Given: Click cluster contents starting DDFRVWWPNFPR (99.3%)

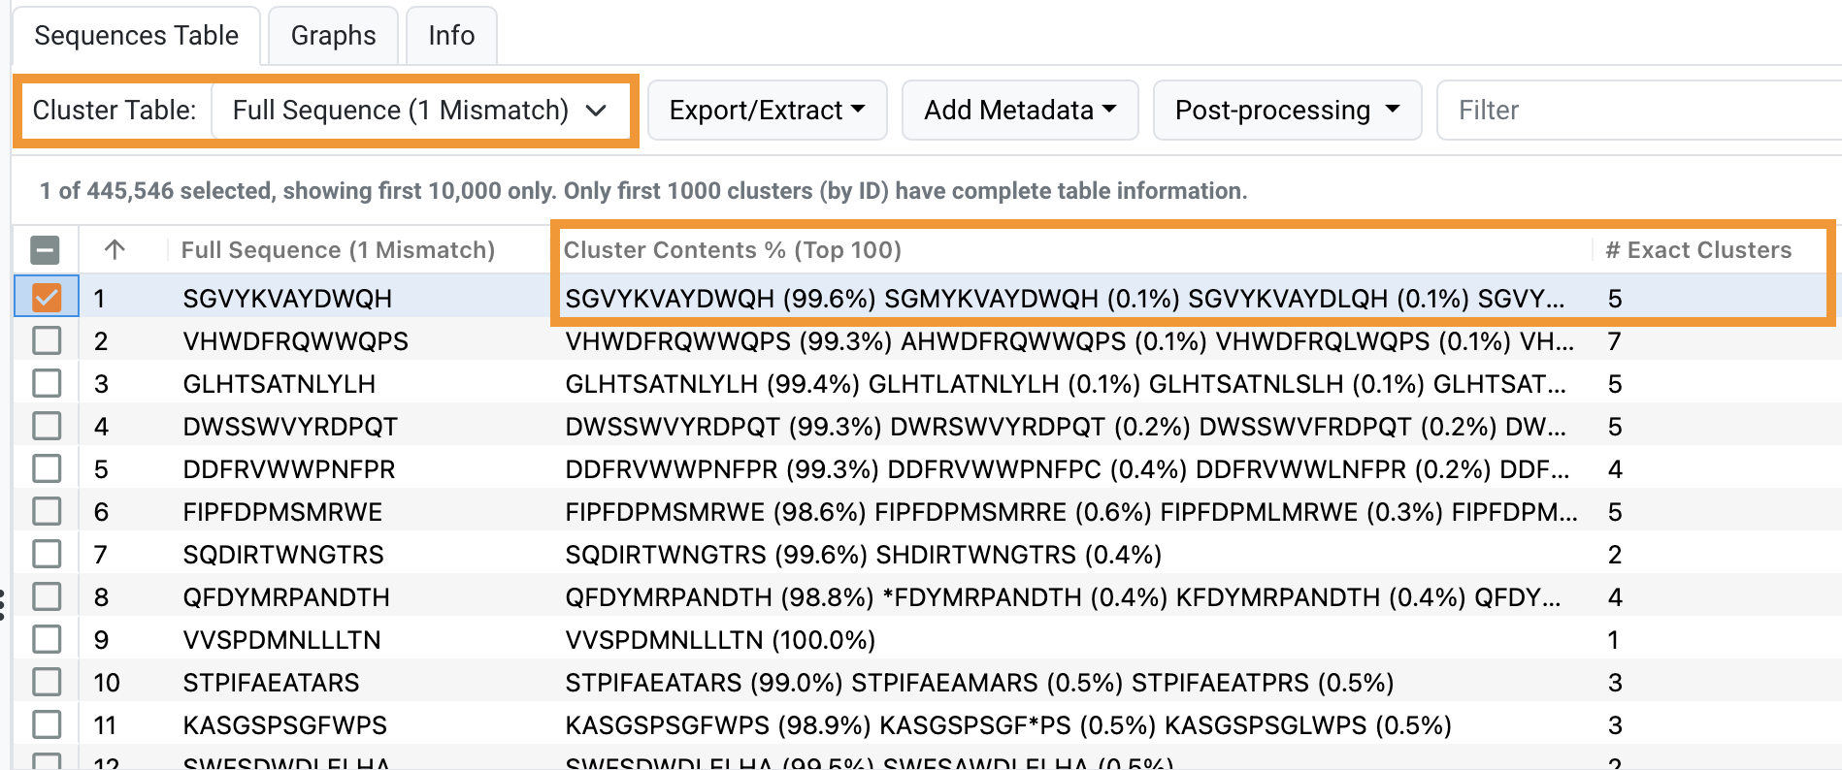Looking at the screenshot, I should 1067,469.
